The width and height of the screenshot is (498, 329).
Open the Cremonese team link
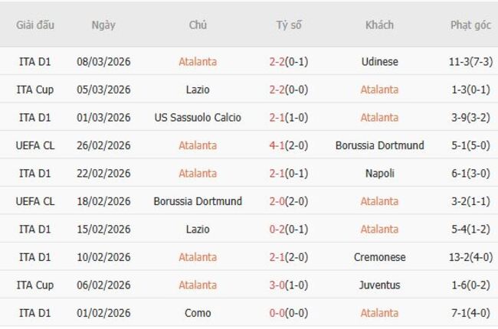pos(379,257)
